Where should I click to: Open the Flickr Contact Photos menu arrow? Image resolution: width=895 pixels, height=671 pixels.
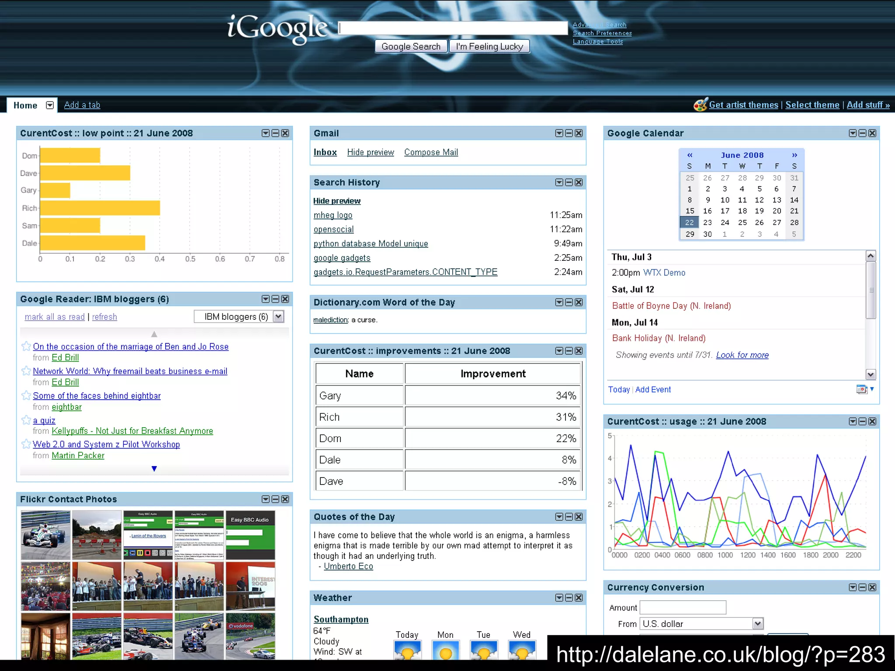pos(265,499)
